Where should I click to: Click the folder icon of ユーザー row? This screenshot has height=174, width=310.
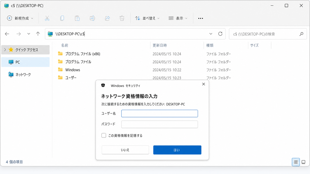point(60,78)
